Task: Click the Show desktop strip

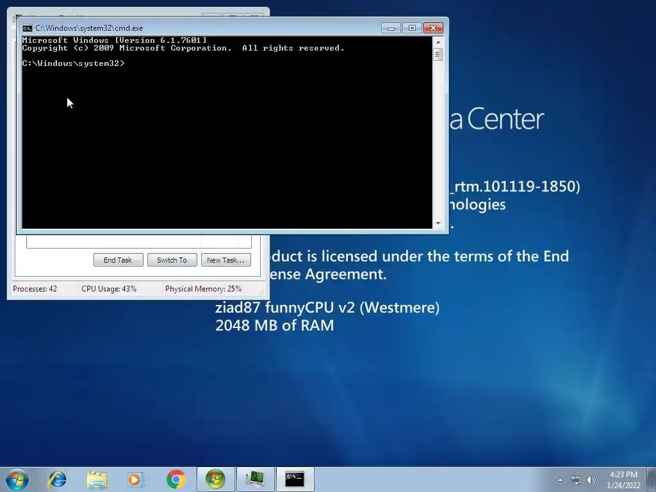Action: tap(652, 479)
